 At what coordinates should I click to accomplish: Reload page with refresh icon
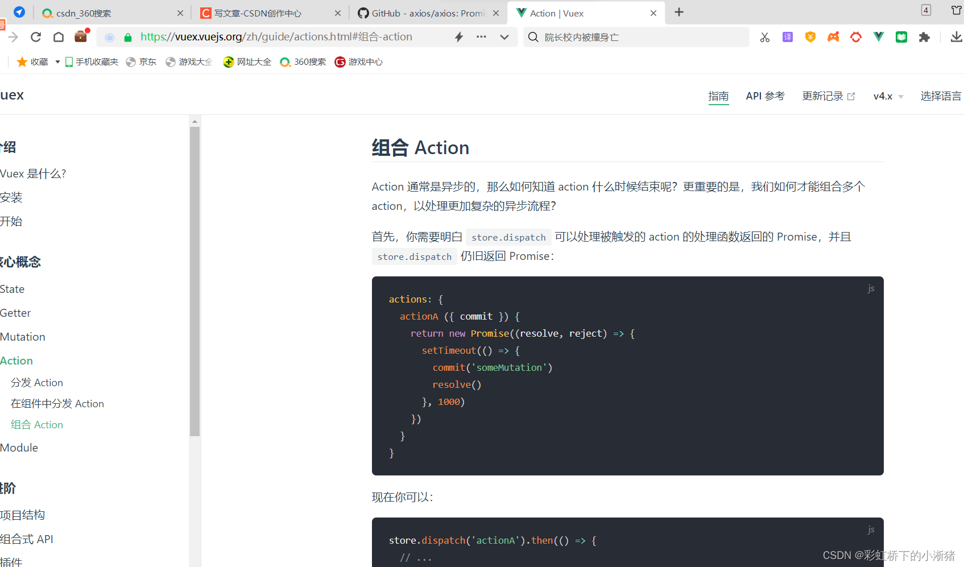36,37
